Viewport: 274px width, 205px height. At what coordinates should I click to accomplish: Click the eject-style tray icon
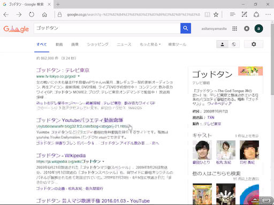click(255, 201)
